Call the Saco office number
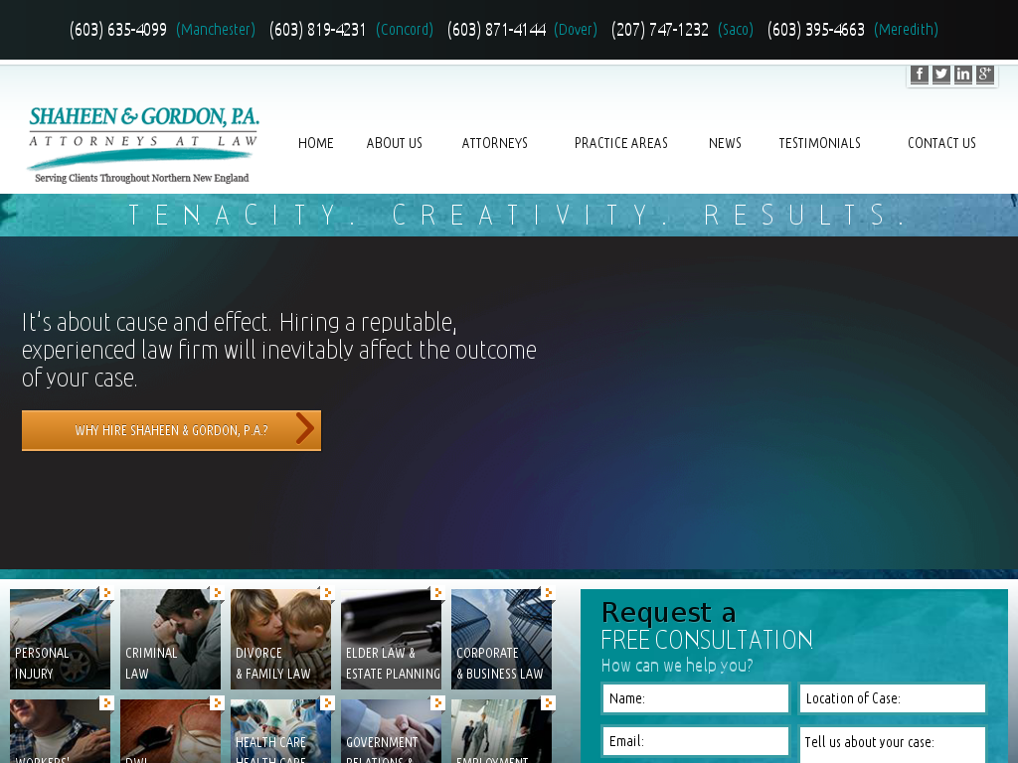This screenshot has width=1018, height=763. 660,30
